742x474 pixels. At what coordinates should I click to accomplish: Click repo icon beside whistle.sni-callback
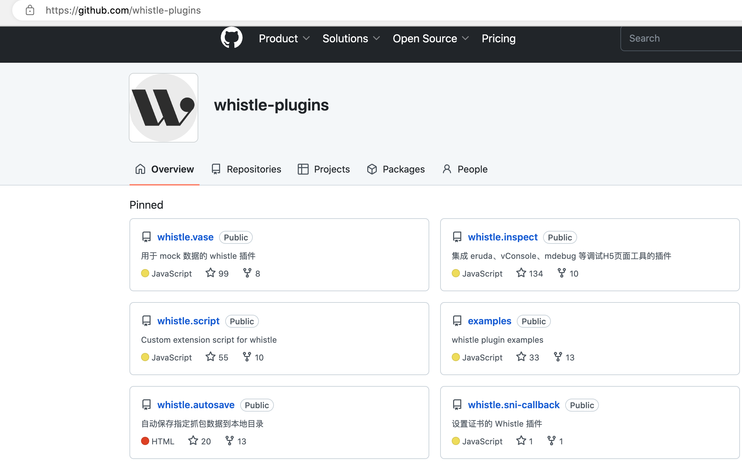coord(457,405)
